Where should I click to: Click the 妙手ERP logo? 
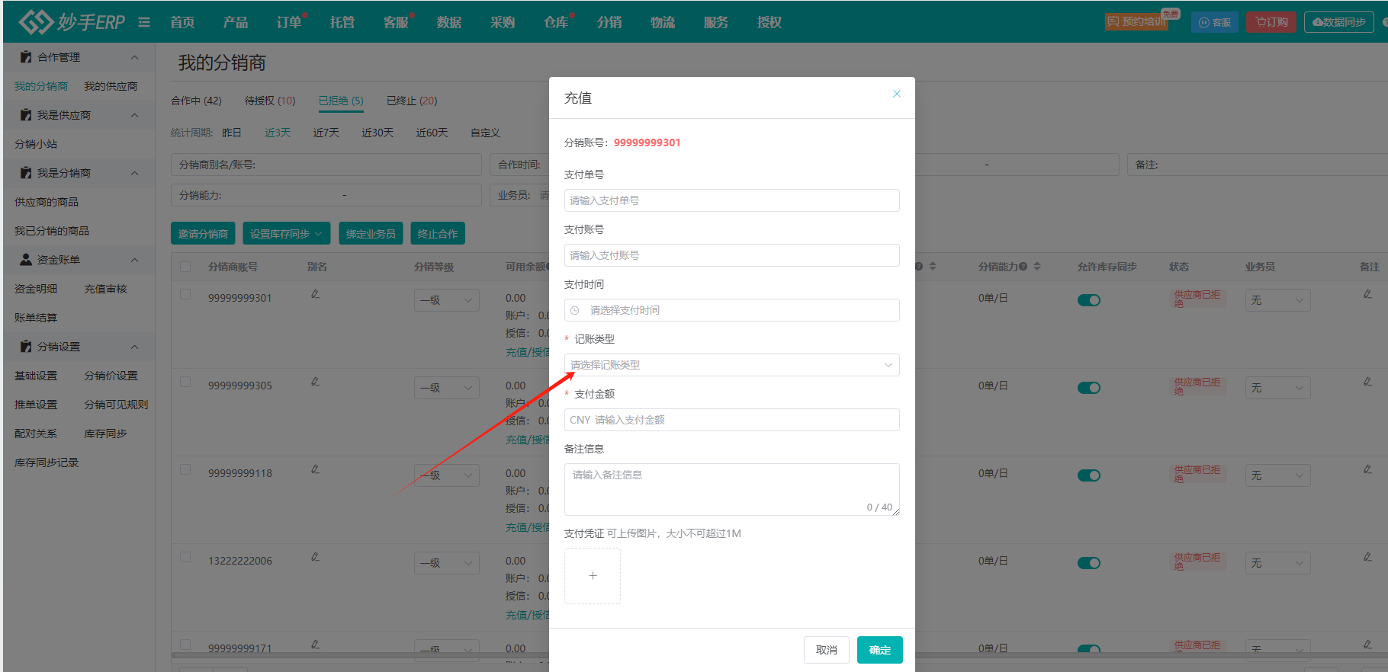(x=72, y=22)
